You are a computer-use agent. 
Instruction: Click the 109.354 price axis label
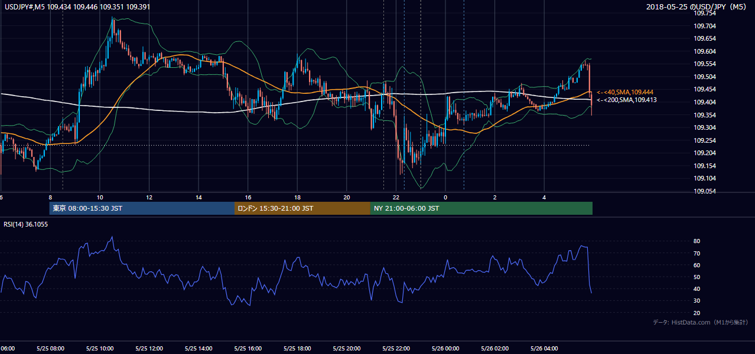click(x=705, y=115)
